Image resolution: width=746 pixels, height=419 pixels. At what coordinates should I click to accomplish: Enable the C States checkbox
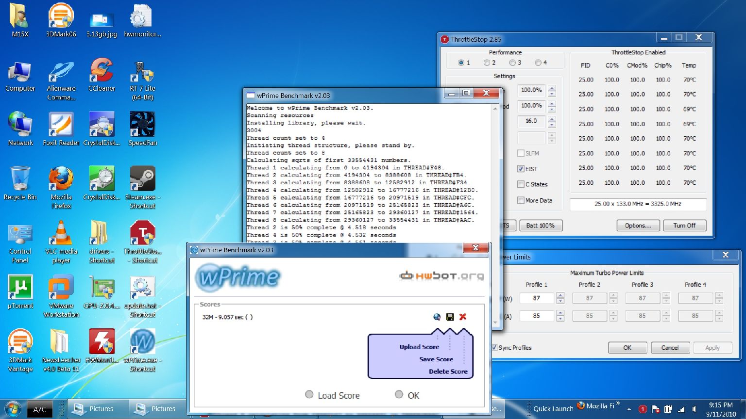(x=521, y=184)
